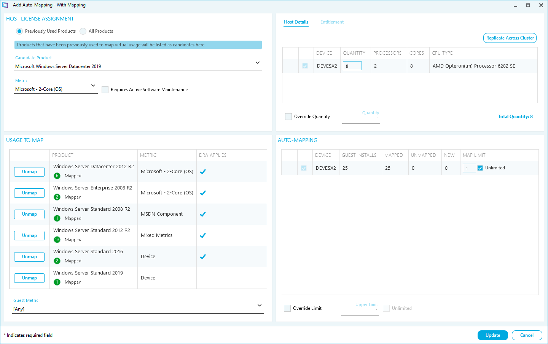Viewport: 548px width, 344px height.
Task: Click the green 13 Mapped badge
Action: (x=57, y=240)
